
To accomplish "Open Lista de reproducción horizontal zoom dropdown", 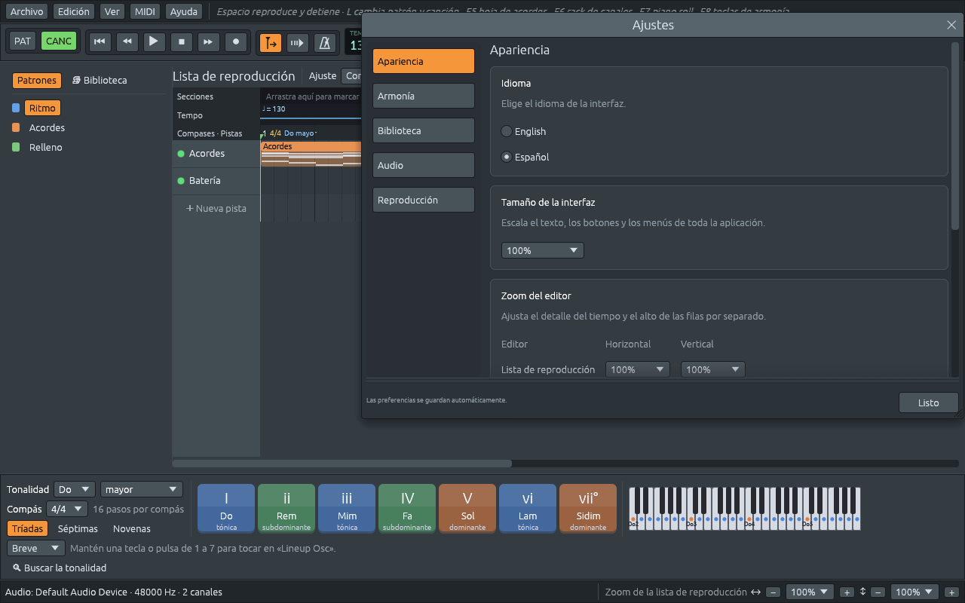I will coord(638,369).
